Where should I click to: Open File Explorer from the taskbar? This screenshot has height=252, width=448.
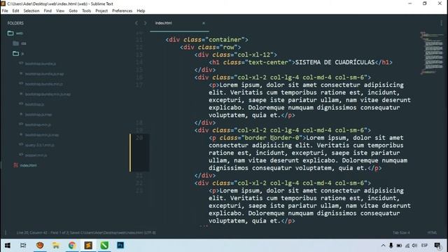[56, 245]
